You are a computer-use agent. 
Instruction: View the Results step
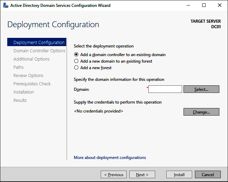click(20, 100)
